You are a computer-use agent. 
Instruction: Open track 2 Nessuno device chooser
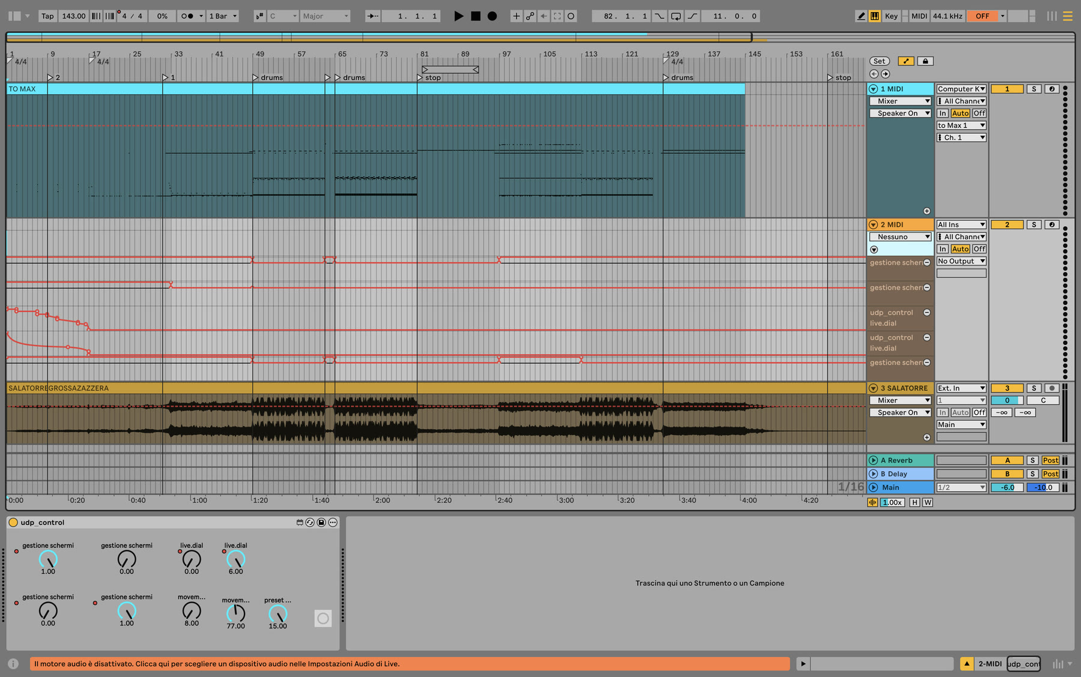[900, 237]
